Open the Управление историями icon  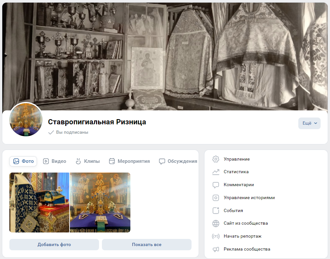(216, 198)
